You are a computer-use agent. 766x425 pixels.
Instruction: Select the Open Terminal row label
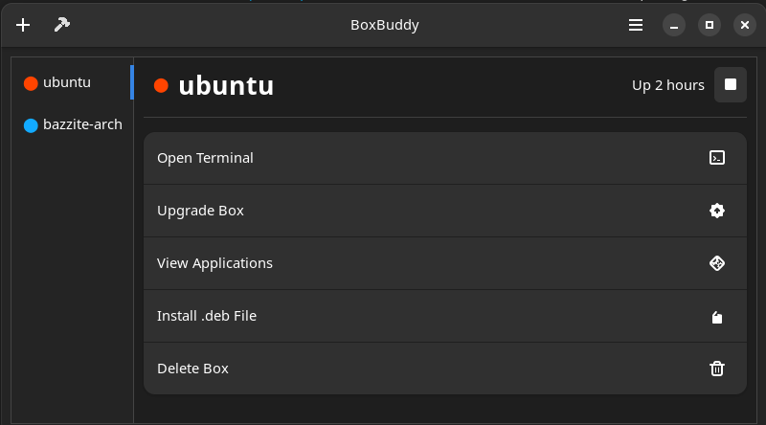(205, 158)
